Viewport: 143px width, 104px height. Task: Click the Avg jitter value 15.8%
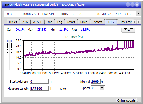(85, 30)
